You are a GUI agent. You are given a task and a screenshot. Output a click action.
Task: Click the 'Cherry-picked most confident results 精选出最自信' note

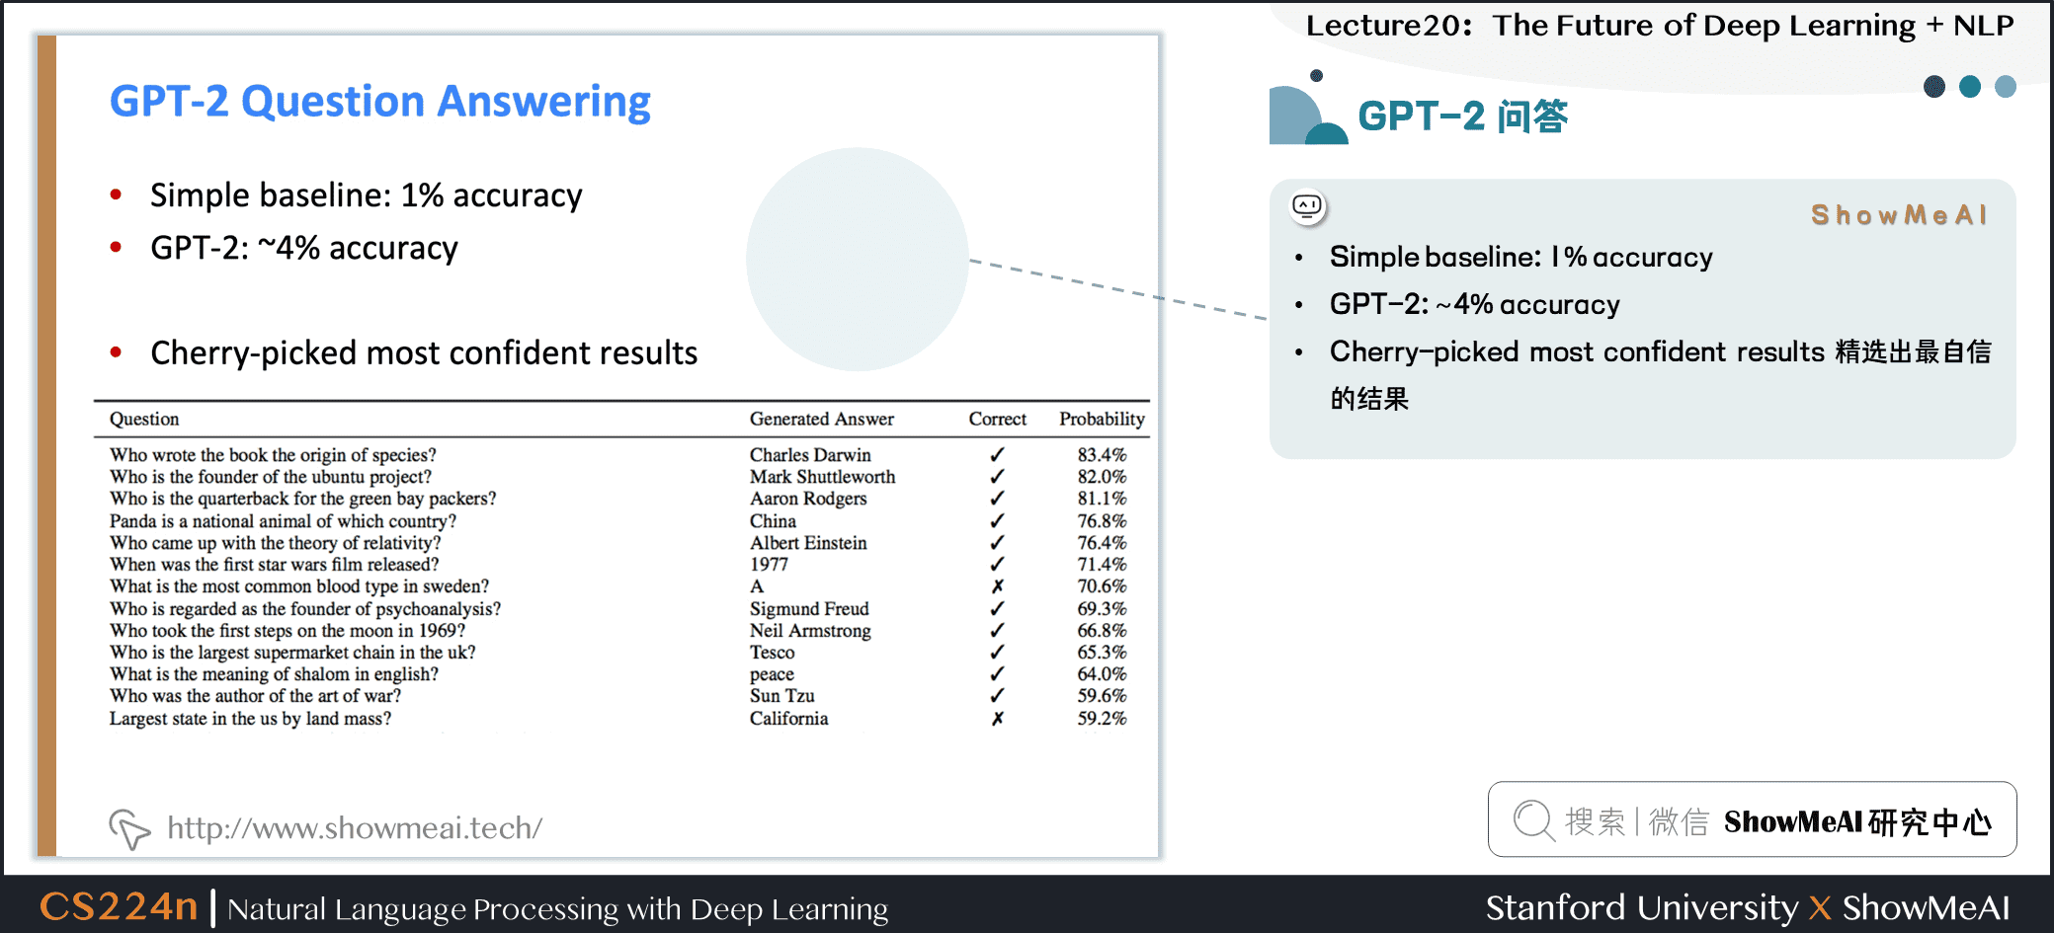tap(1660, 352)
